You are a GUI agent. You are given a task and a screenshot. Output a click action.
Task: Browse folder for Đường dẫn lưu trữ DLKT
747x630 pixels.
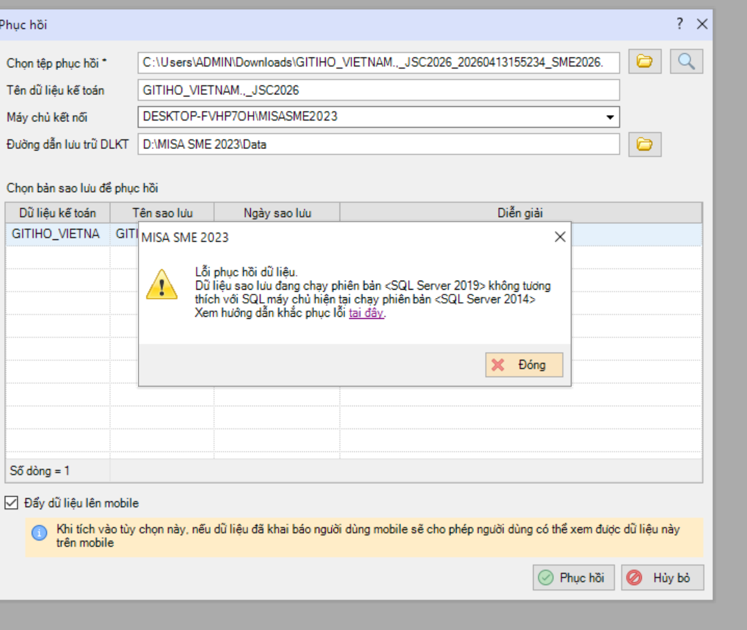644,144
